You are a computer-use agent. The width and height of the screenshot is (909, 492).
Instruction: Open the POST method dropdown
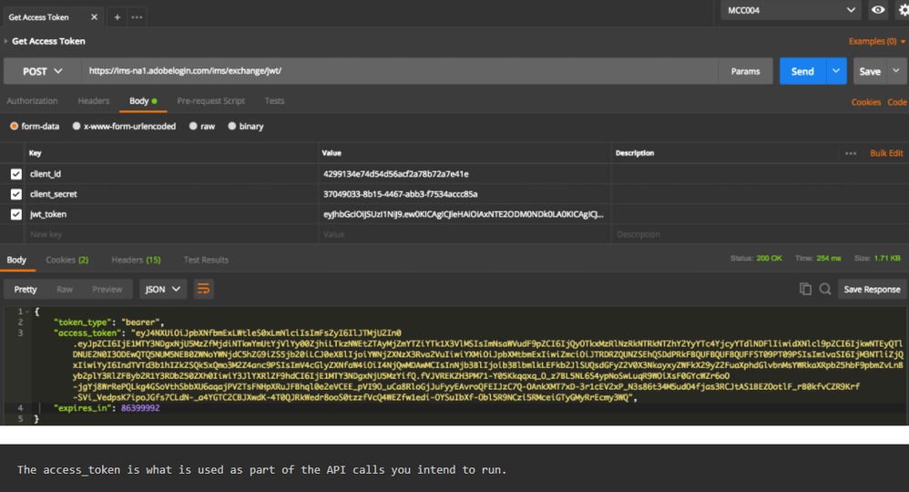click(x=42, y=71)
